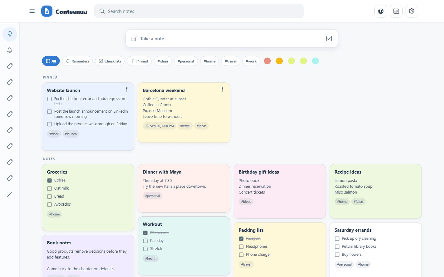Click the pencil edit labels sidebar icon

(x=10, y=194)
